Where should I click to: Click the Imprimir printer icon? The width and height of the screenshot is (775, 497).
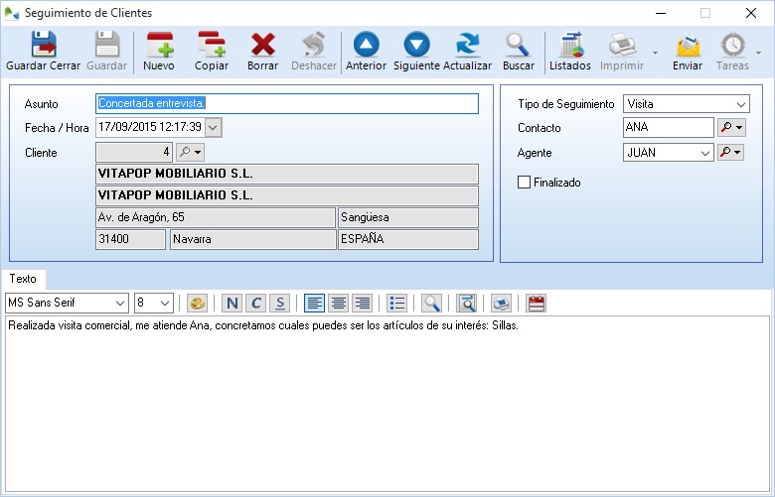(622, 52)
